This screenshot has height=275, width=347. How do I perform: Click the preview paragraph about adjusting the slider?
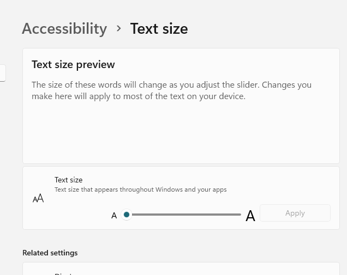(x=171, y=90)
